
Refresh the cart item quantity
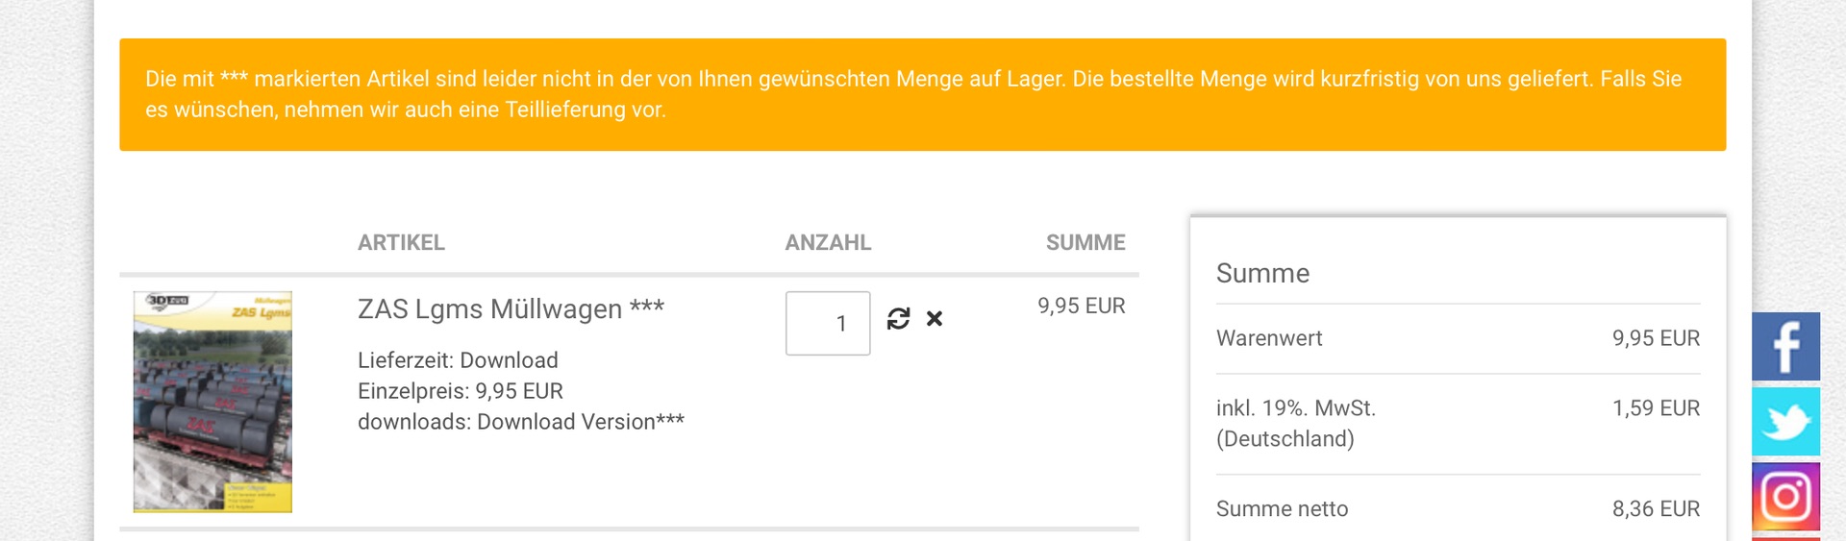pos(898,319)
